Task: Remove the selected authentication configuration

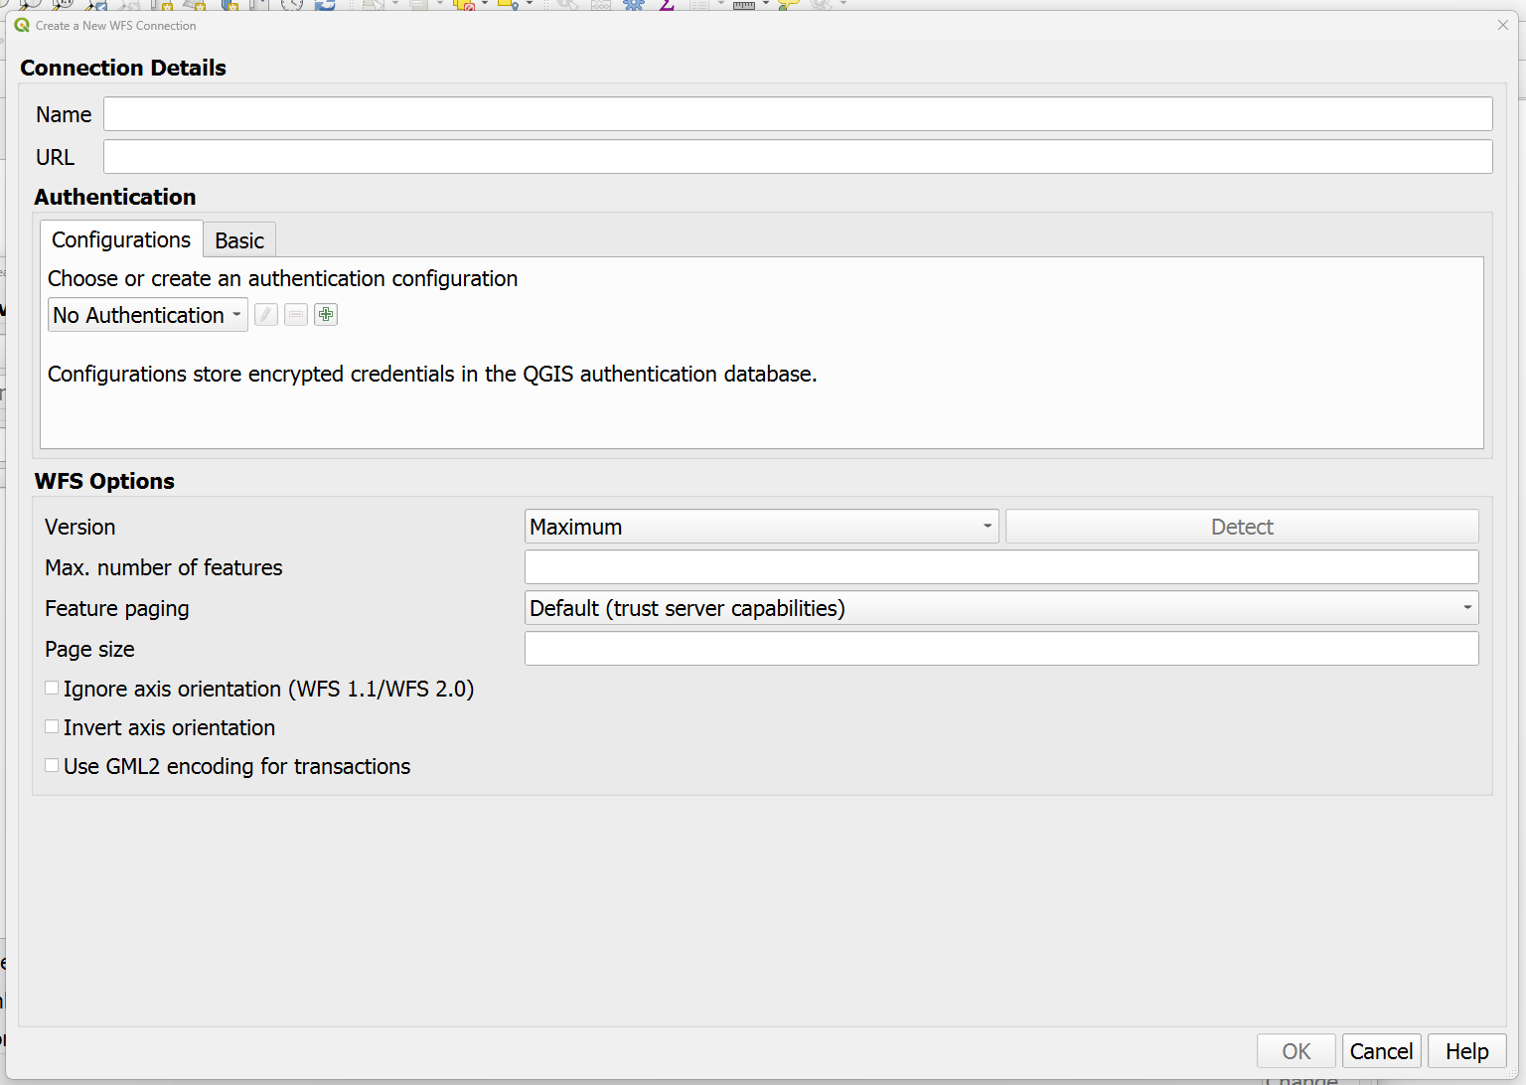Action: [x=295, y=315]
